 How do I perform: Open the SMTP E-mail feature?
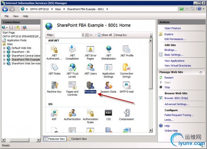[x=126, y=87]
